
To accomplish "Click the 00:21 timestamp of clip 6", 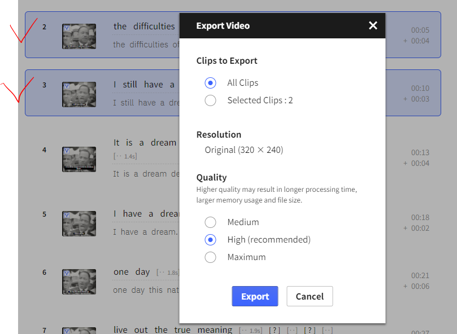I will point(420,275).
